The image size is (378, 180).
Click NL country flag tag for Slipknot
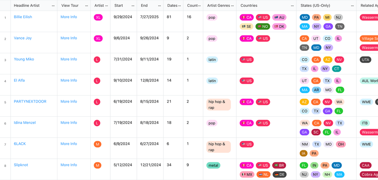point(263,175)
